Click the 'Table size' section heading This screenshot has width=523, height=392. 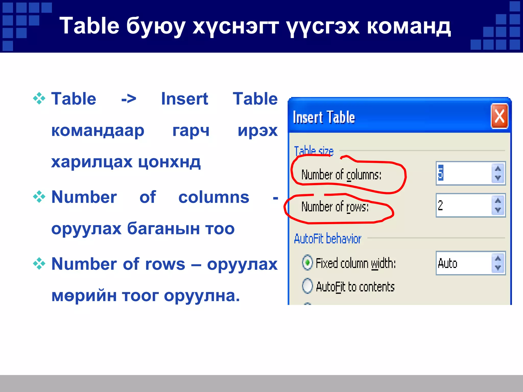[314, 151]
